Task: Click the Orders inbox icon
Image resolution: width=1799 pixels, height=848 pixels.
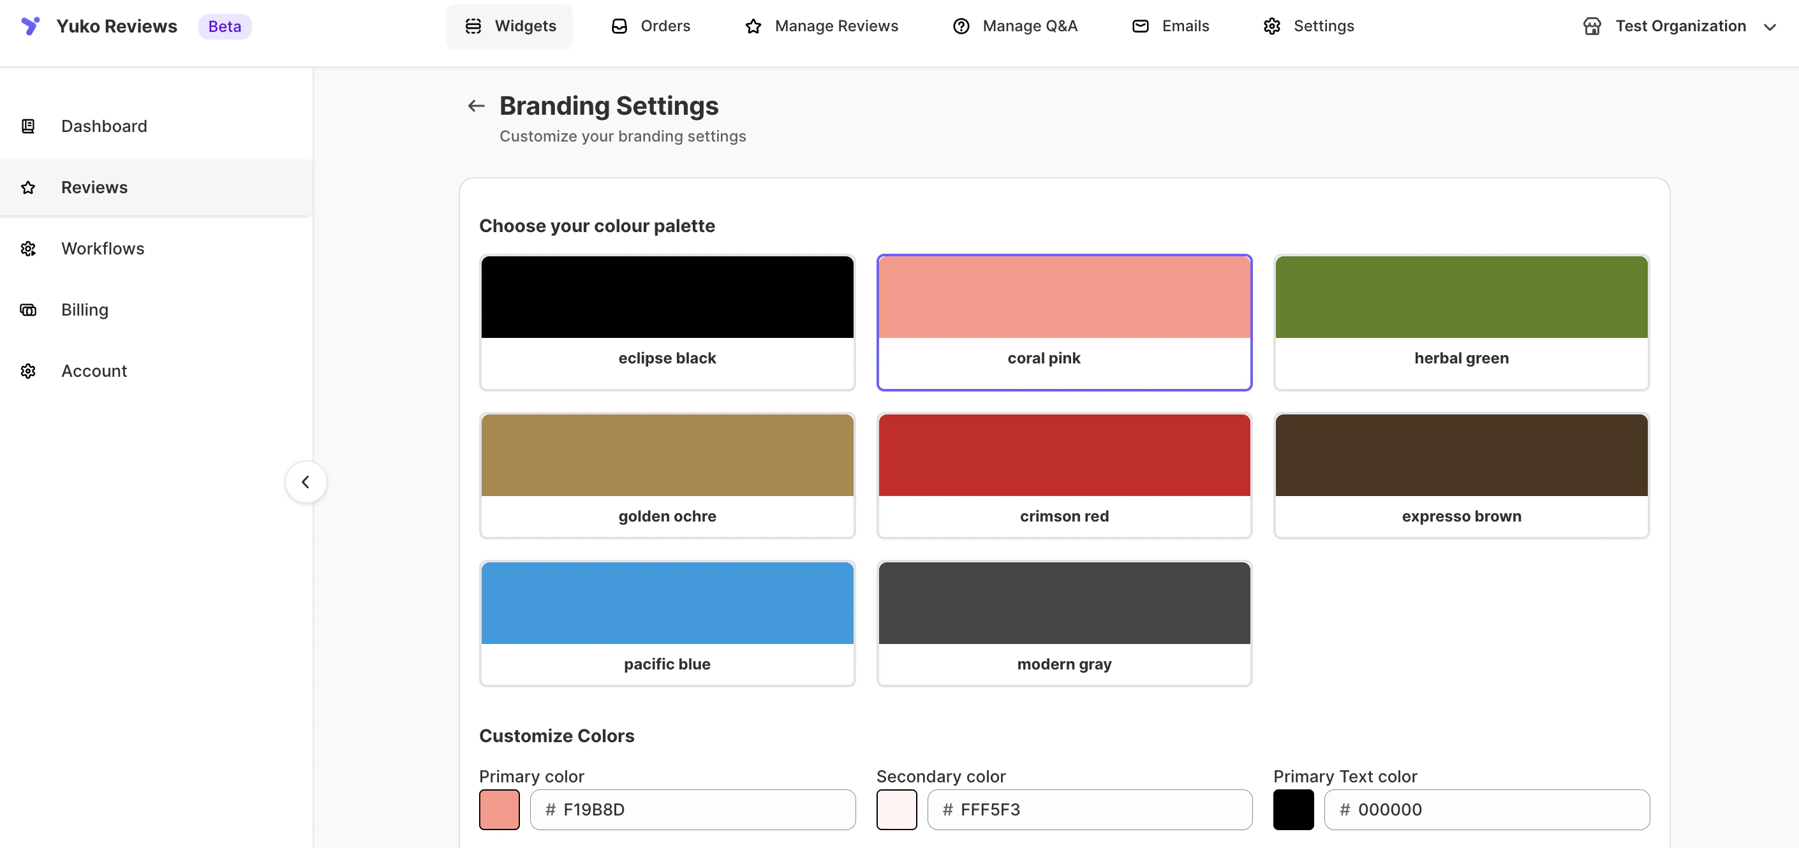Action: pyautogui.click(x=619, y=26)
